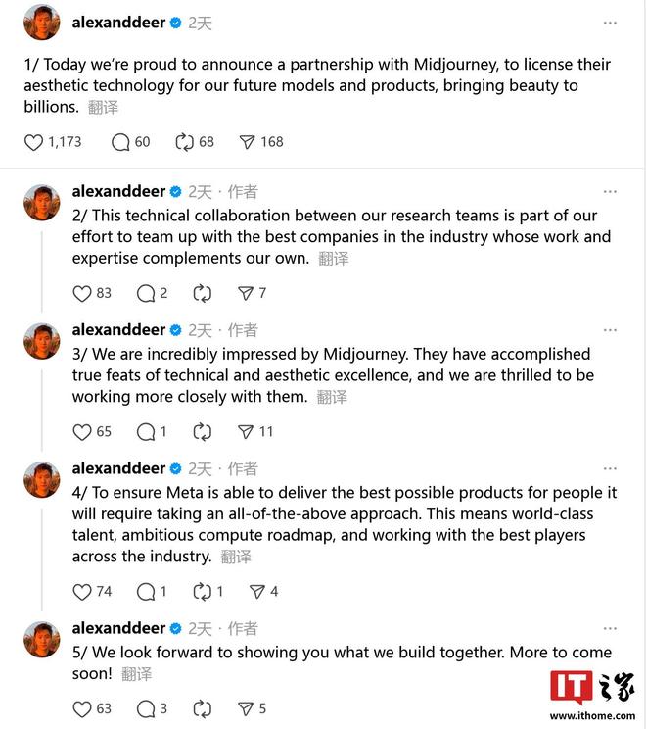646x729 pixels.
Task: Open three-dot menu on the 5/ post
Action: (610, 629)
